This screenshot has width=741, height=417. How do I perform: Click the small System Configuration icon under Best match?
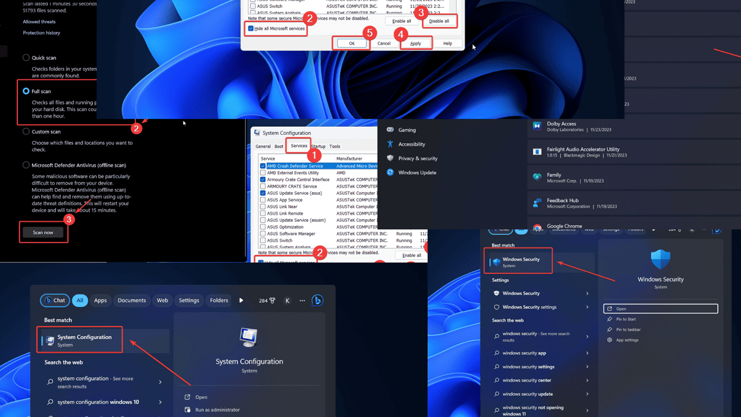pyautogui.click(x=51, y=341)
